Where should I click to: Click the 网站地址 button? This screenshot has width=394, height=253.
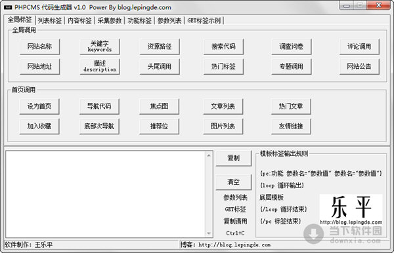[39, 66]
